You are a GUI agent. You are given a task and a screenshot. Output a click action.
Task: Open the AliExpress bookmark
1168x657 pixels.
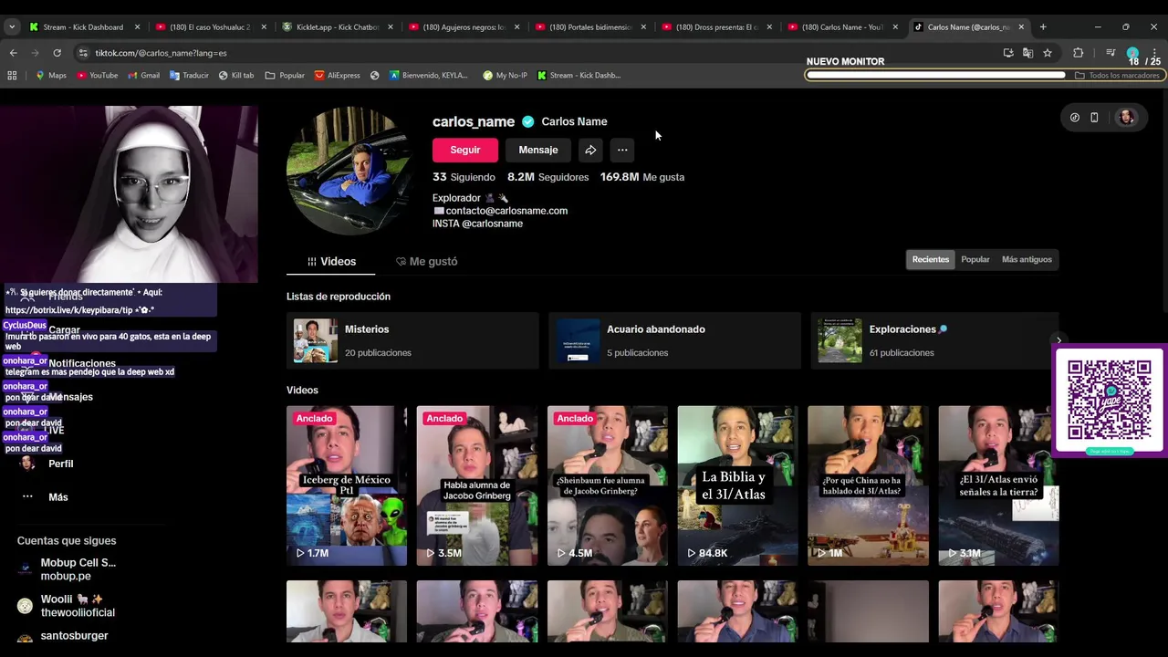click(x=338, y=75)
